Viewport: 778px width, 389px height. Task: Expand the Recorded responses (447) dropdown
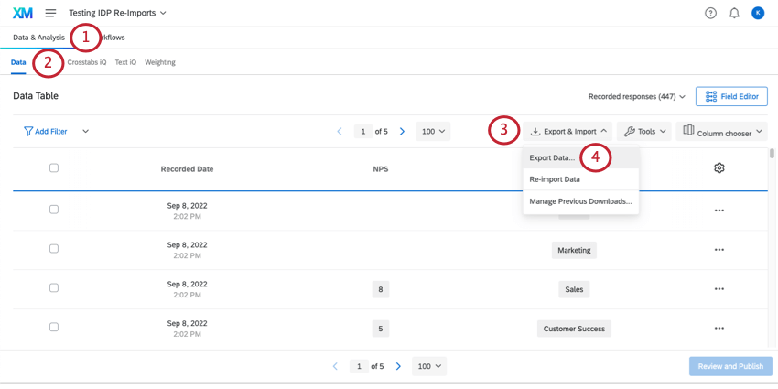637,96
